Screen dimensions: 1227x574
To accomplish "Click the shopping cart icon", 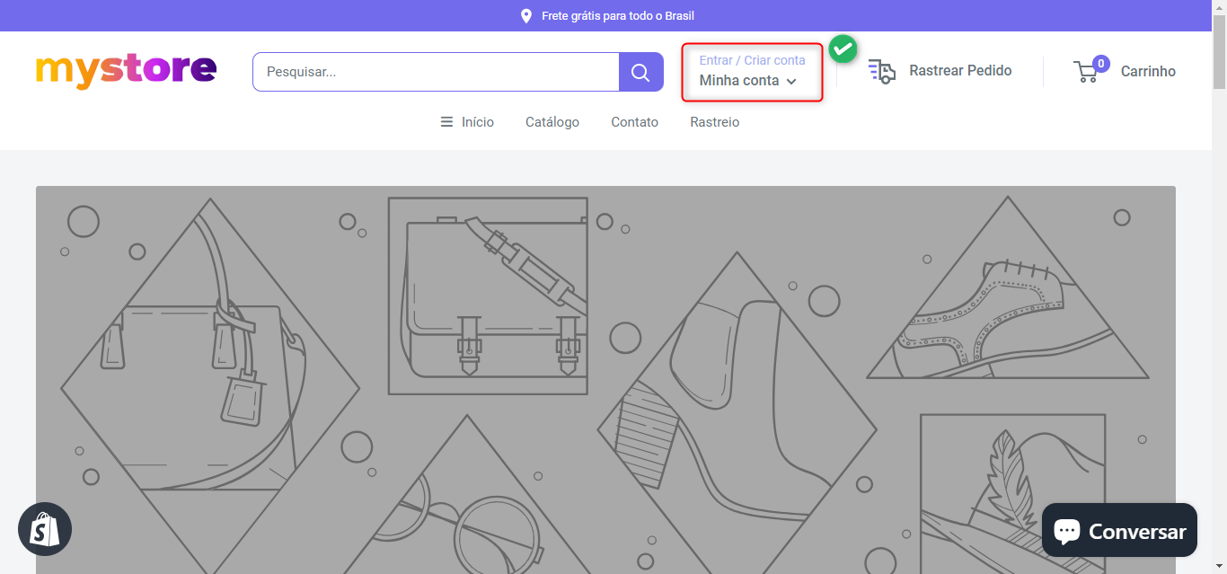I will (1087, 72).
